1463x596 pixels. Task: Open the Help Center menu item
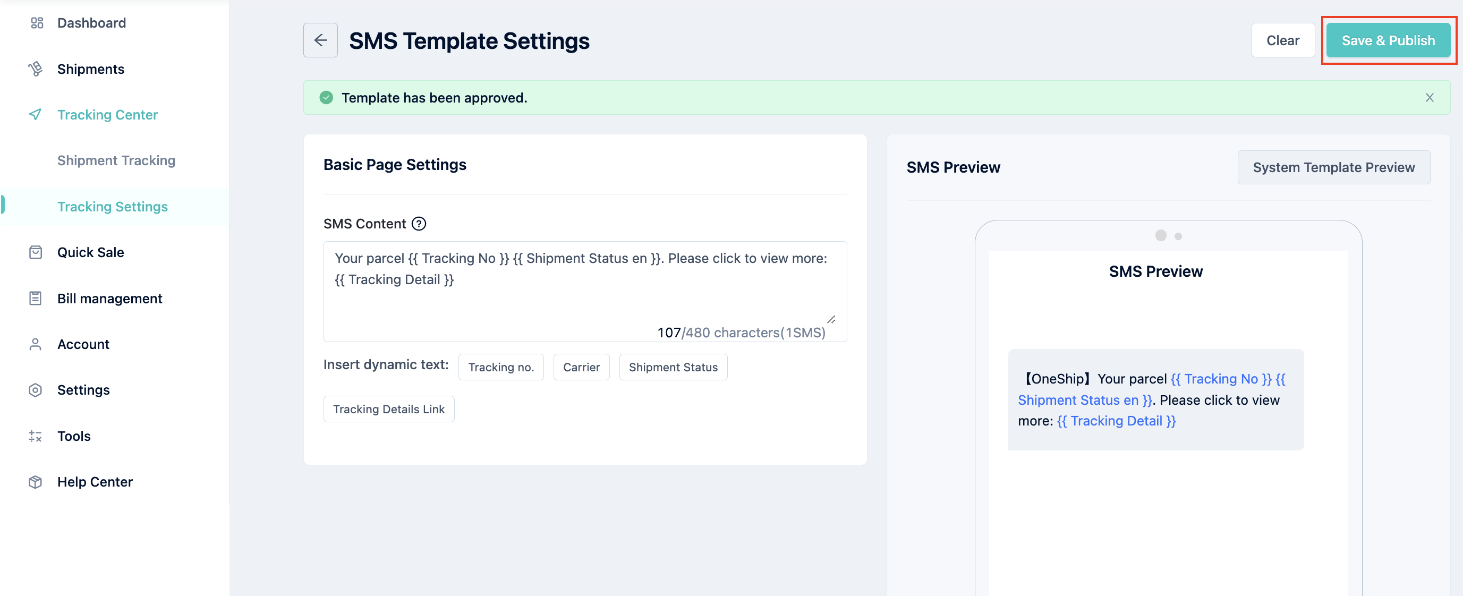[95, 482]
